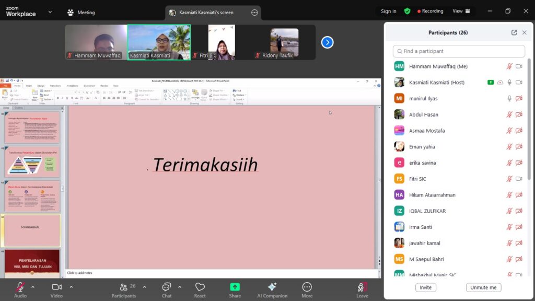The width and height of the screenshot is (535, 301).
Task: Expand video settings arrow
Action: pos(71,287)
